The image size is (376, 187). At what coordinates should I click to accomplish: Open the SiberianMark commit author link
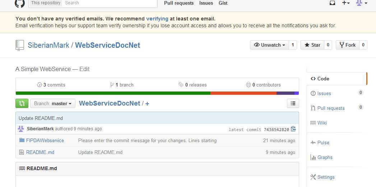40,129
